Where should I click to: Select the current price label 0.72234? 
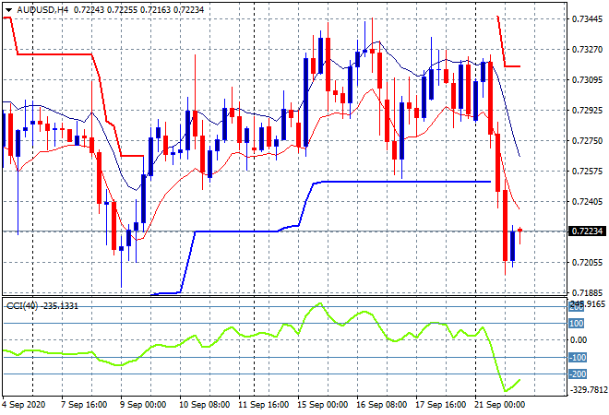tap(587, 231)
